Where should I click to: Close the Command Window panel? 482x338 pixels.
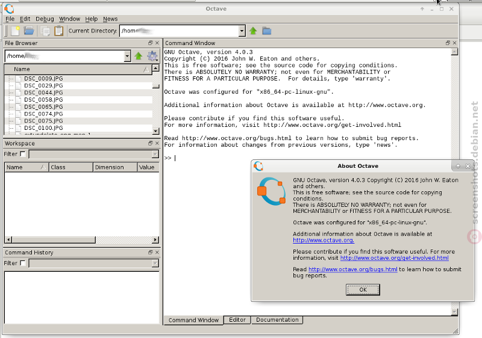[455, 43]
